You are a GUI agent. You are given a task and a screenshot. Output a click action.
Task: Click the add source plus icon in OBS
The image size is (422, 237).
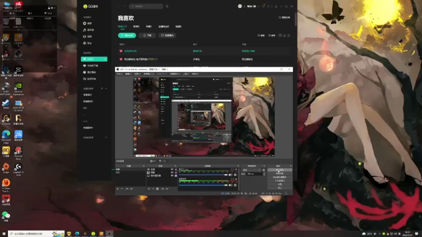coord(149,189)
